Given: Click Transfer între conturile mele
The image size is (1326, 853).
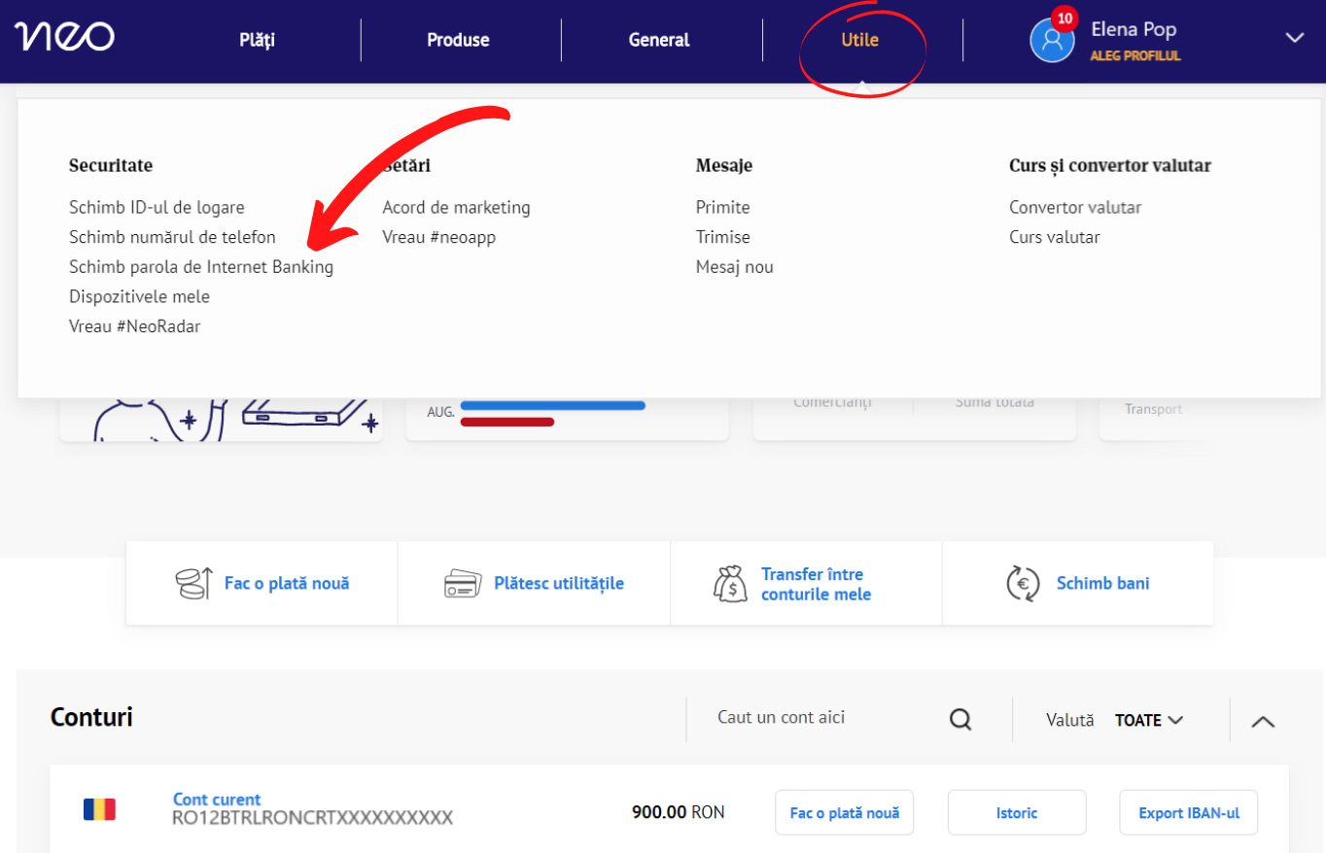Looking at the screenshot, I should [816, 584].
